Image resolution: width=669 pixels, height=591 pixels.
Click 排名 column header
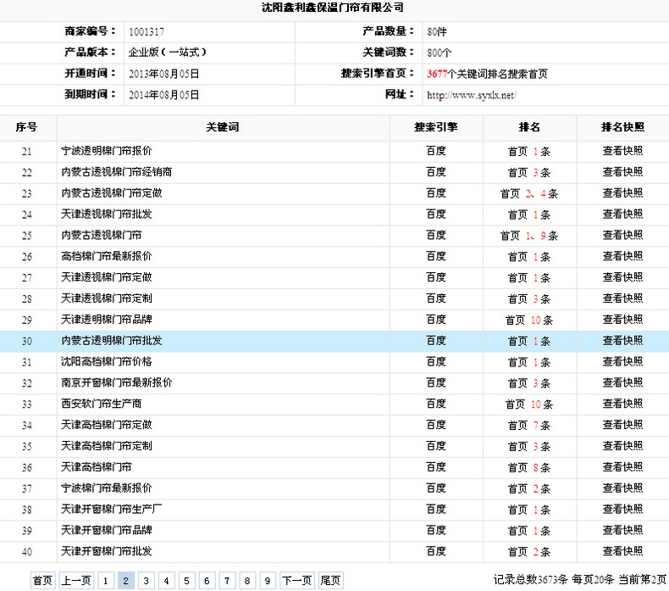[529, 127]
